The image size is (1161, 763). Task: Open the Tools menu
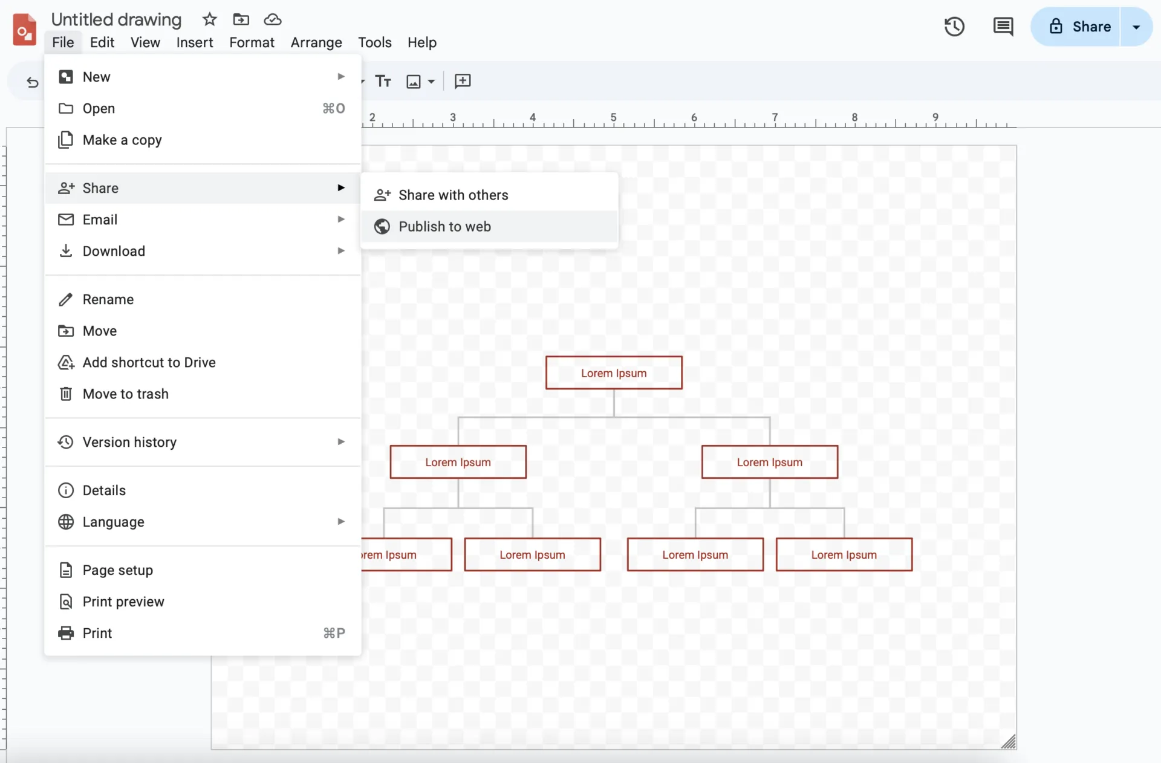point(374,42)
